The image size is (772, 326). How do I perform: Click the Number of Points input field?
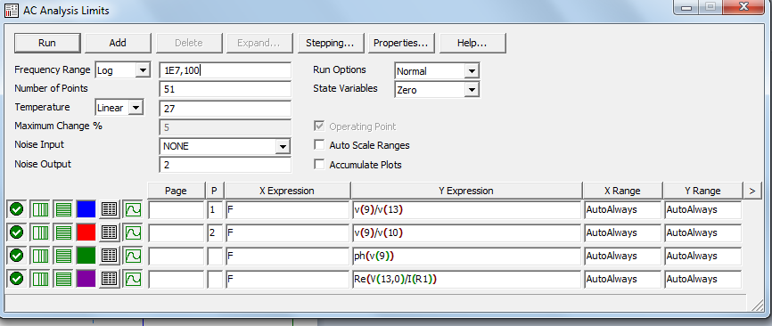(225, 89)
